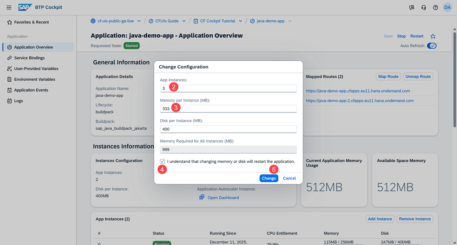
Task: Uncheck the restart acknowledgement checkbox
Action: tap(162, 161)
